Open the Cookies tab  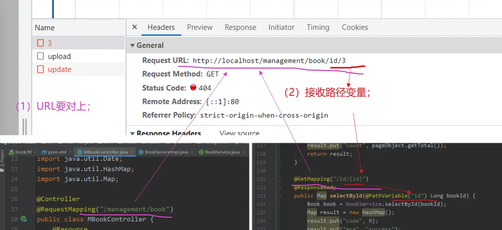[x=355, y=27]
